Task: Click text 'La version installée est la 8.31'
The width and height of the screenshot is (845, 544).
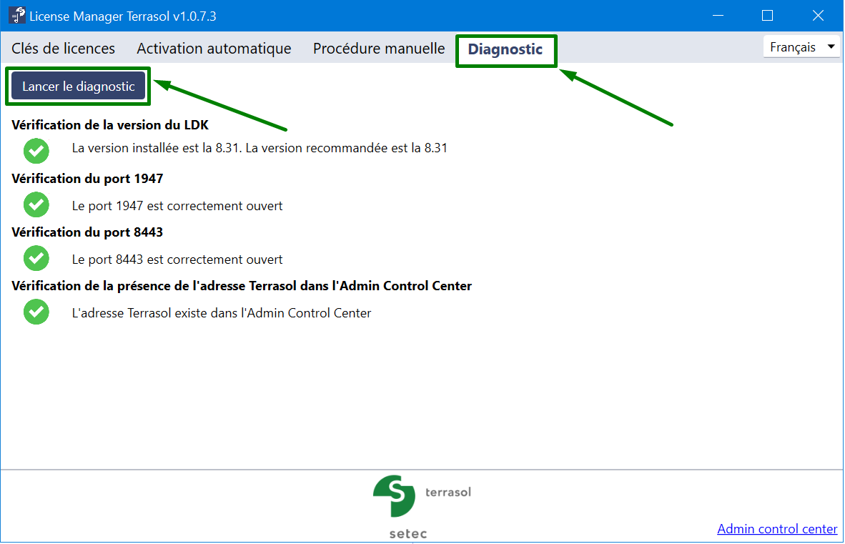Action: 156,148
